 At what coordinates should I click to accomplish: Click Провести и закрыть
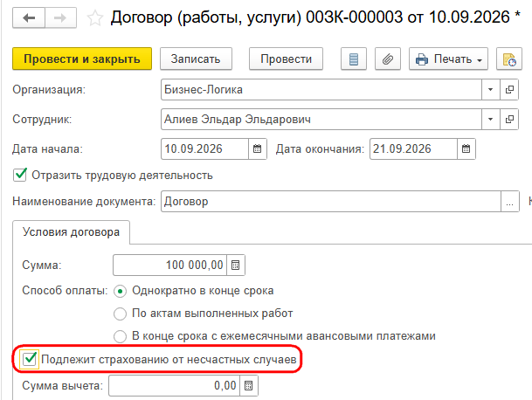tap(82, 59)
